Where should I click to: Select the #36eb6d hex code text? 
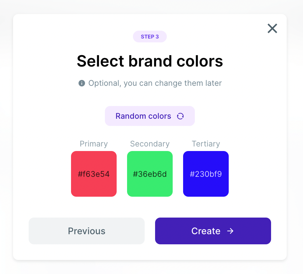(x=150, y=174)
